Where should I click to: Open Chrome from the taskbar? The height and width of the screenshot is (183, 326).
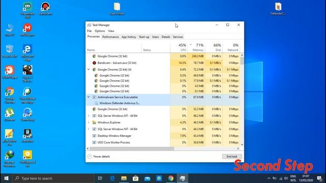pyautogui.click(x=171, y=178)
